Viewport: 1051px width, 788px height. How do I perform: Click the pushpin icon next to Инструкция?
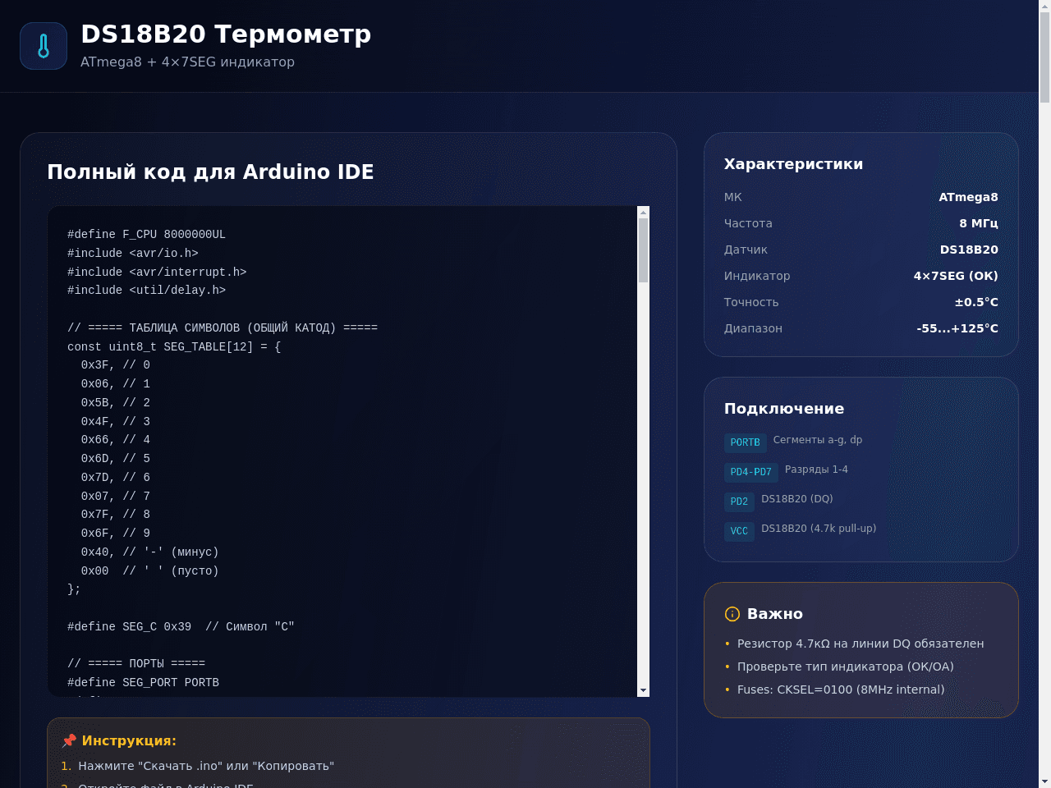click(x=69, y=740)
